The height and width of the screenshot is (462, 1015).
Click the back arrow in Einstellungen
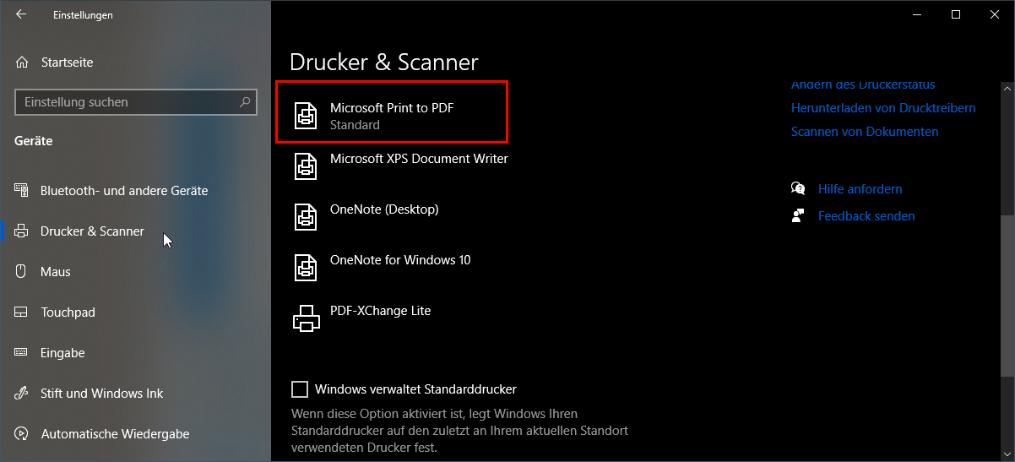coord(21,14)
